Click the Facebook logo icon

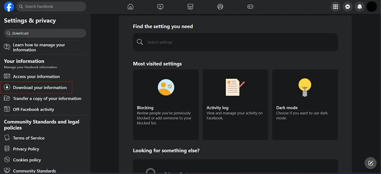pyautogui.click(x=9, y=6)
